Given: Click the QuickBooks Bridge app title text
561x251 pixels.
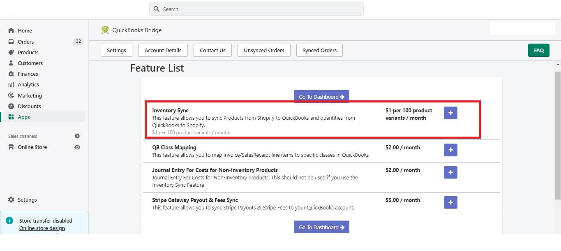Looking at the screenshot, I should (137, 30).
